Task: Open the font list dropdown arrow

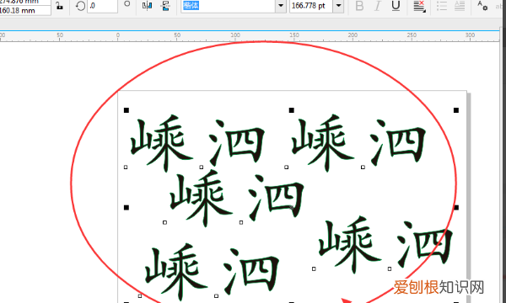Action: (281, 6)
